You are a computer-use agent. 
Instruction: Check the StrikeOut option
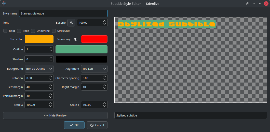pos(54,31)
